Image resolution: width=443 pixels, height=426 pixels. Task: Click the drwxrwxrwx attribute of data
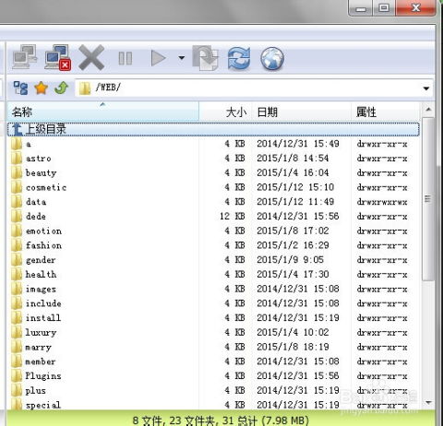[382, 202]
